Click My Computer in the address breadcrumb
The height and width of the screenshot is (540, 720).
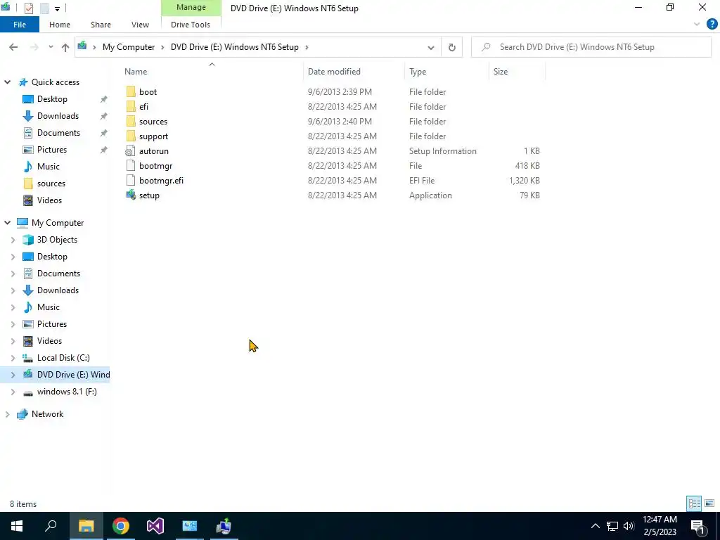[x=129, y=47]
